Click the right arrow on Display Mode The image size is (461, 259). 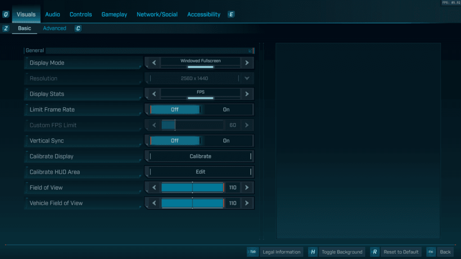point(247,63)
